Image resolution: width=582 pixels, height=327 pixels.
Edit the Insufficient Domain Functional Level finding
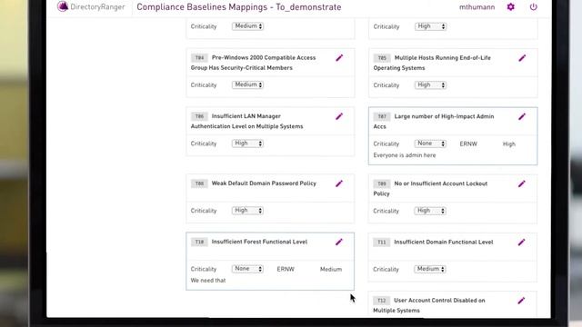[x=521, y=243]
